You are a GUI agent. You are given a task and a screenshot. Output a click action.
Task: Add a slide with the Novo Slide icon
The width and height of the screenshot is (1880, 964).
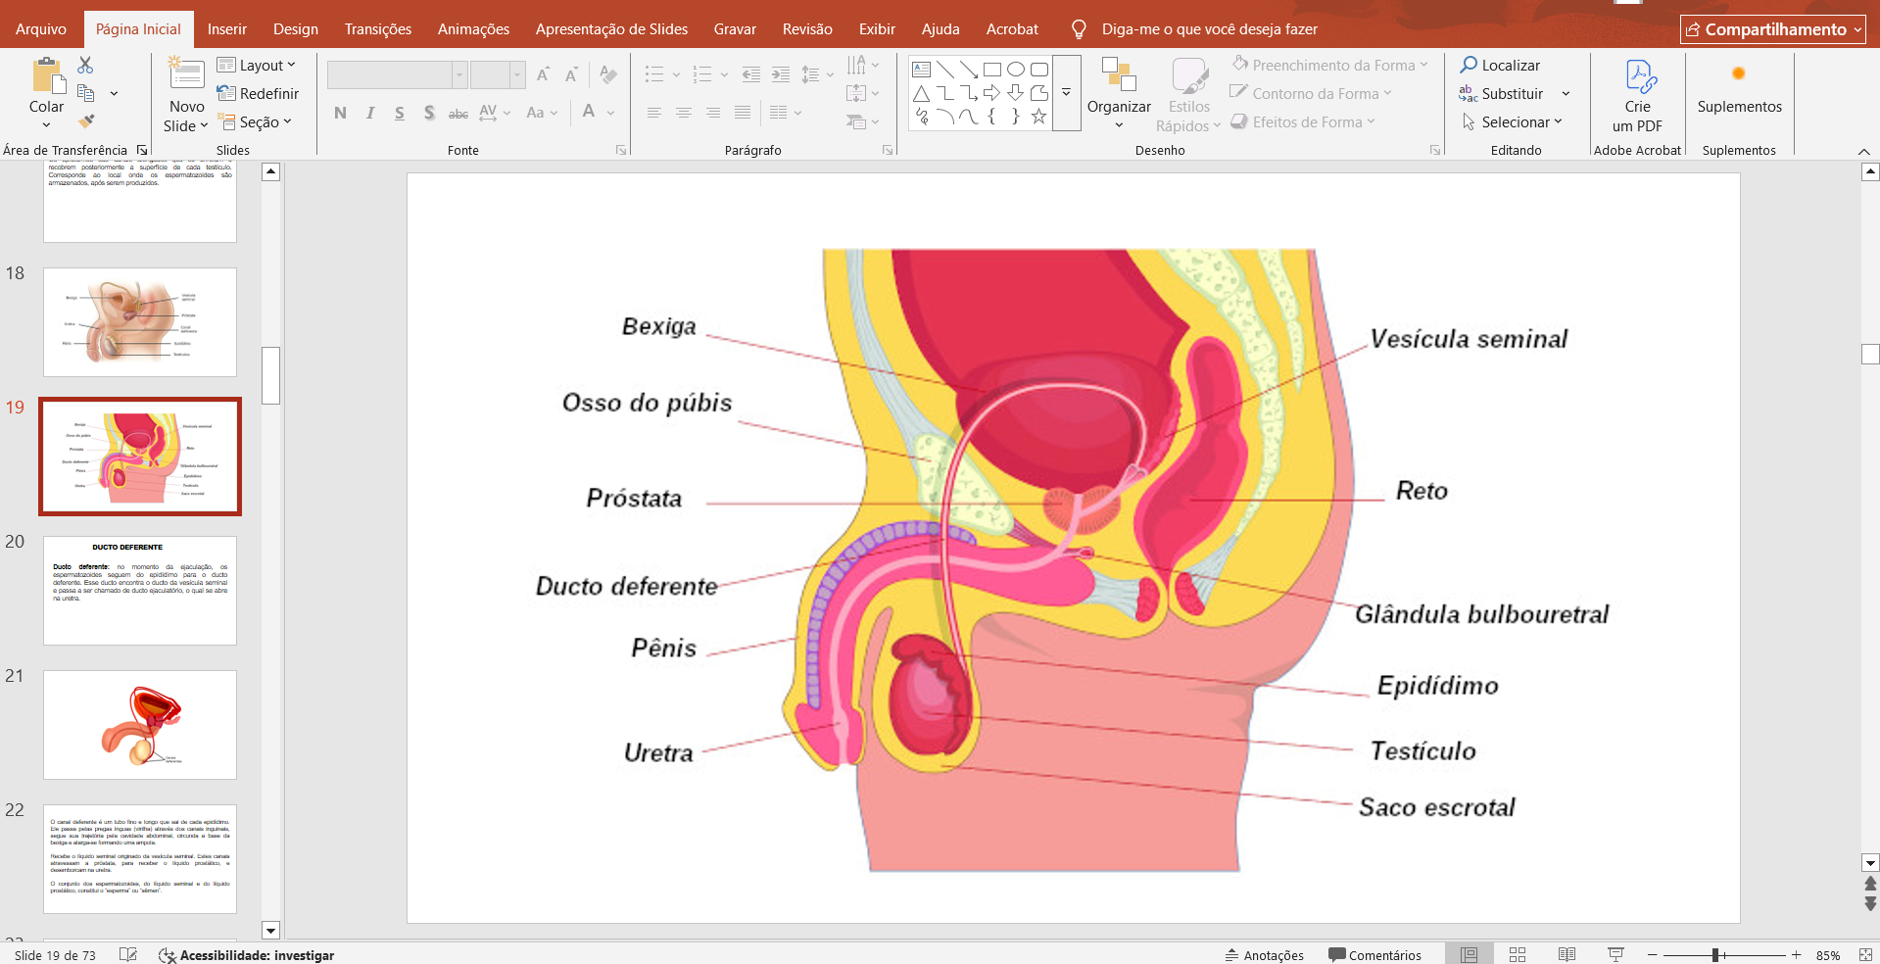coord(186,74)
